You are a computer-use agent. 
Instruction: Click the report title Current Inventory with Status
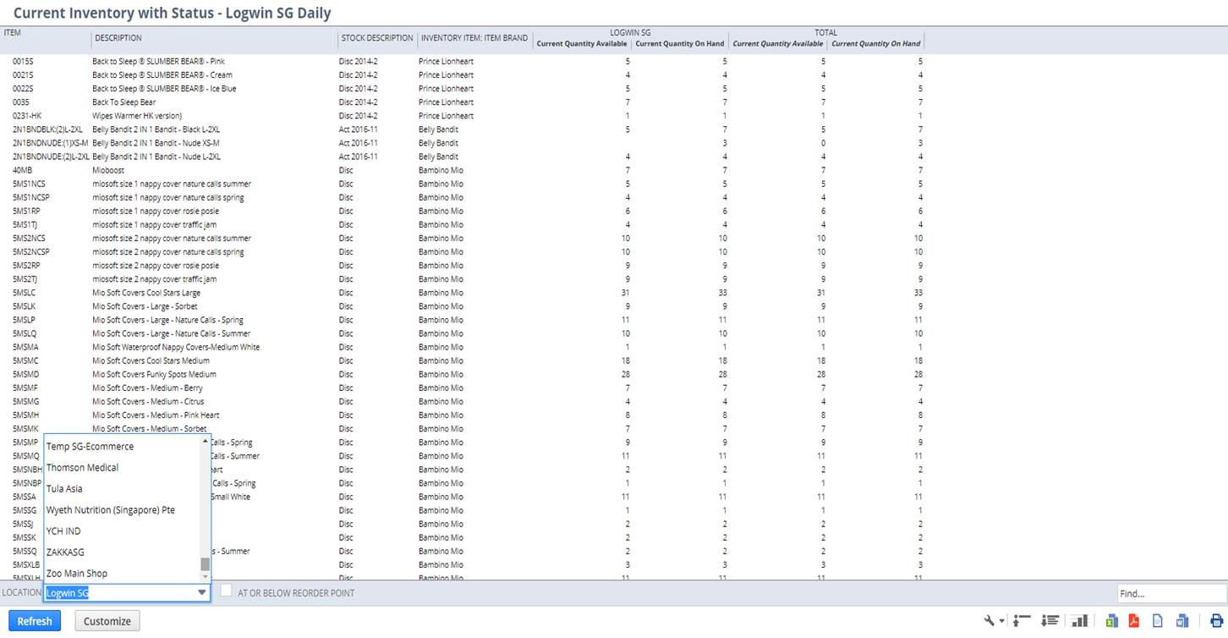(173, 14)
